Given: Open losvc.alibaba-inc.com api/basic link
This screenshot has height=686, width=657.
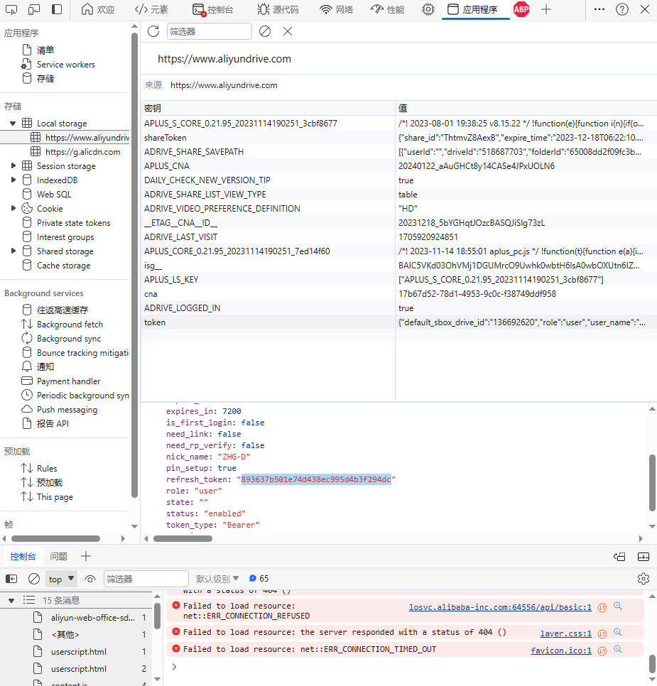Looking at the screenshot, I should (x=500, y=607).
